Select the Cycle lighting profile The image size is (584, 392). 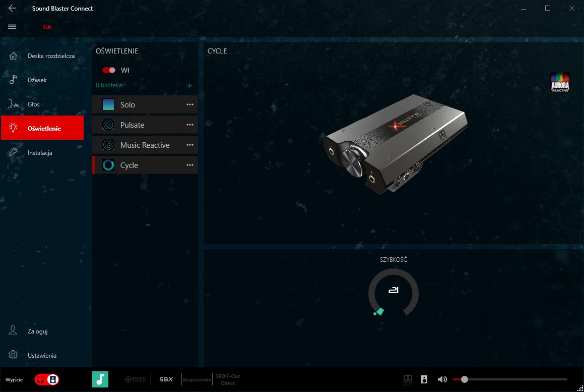[145, 165]
